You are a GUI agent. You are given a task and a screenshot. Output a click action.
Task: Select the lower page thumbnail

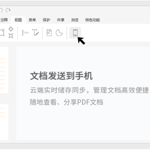[x=4, y=122]
